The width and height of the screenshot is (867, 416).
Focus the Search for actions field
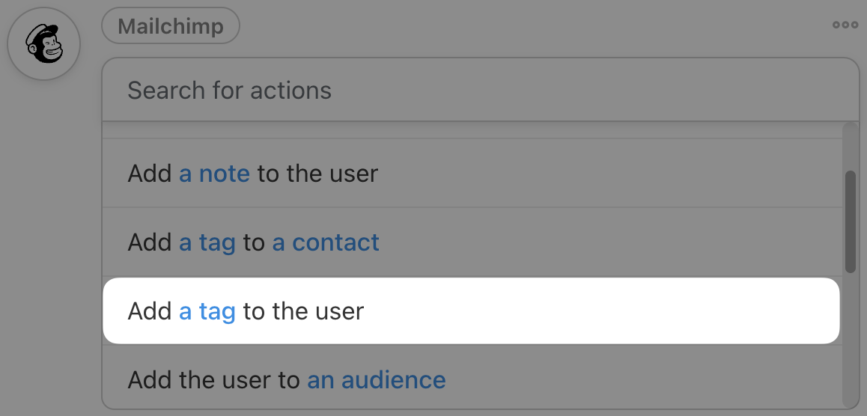(479, 91)
